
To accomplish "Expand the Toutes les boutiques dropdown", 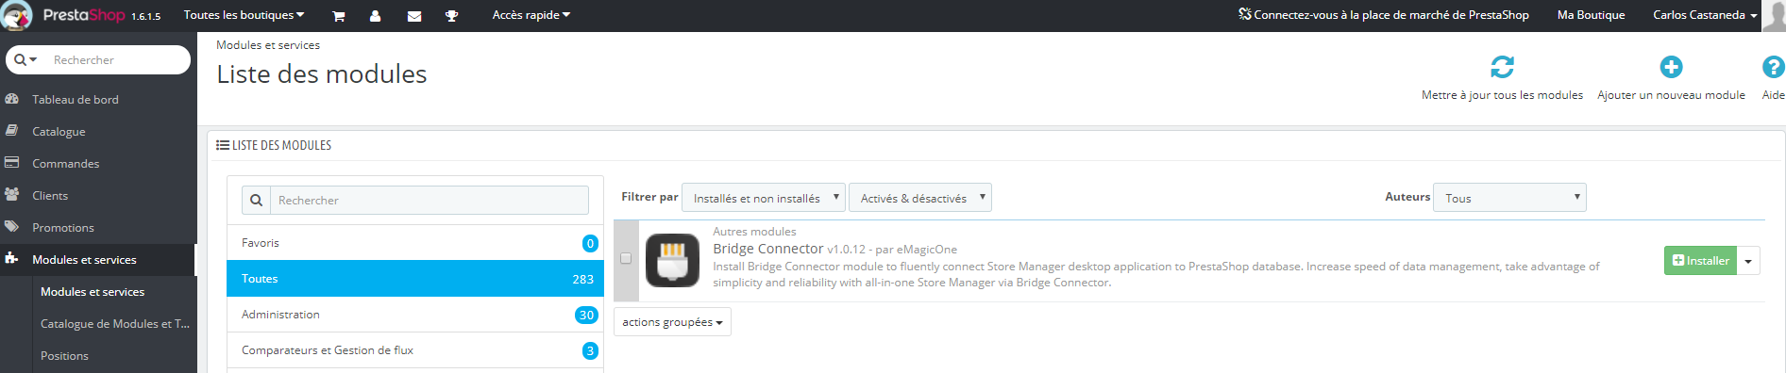I will (244, 15).
